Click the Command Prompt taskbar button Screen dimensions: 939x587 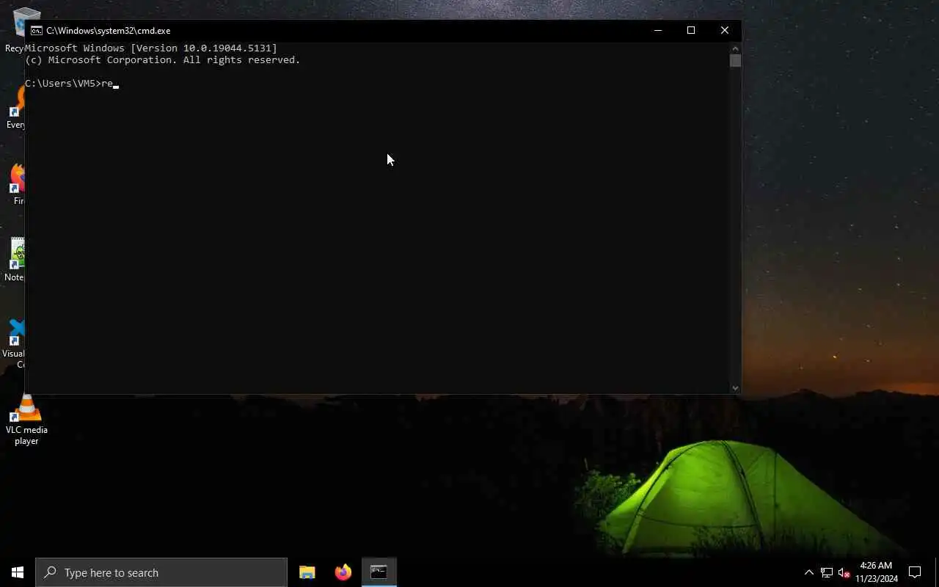pyautogui.click(x=379, y=572)
